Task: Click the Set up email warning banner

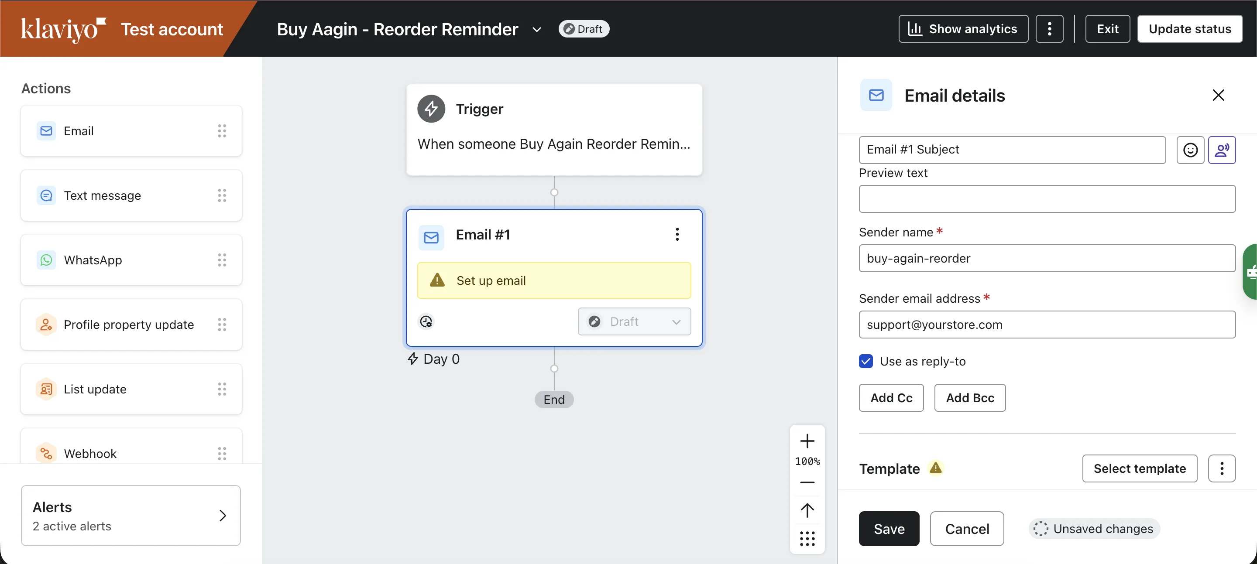Action: 554,280
